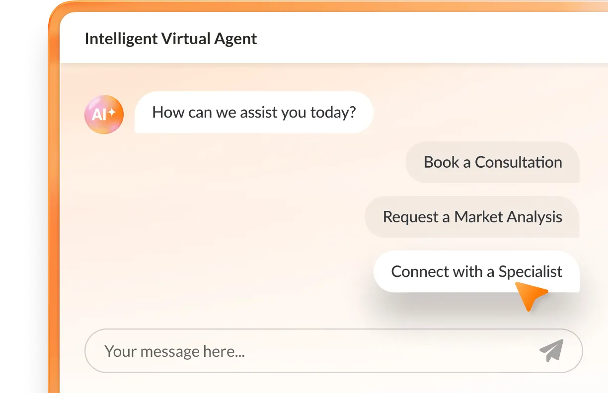Screen dimensions: 608x393
Task: Select the highlighted specialist option
Action: [x=476, y=271]
